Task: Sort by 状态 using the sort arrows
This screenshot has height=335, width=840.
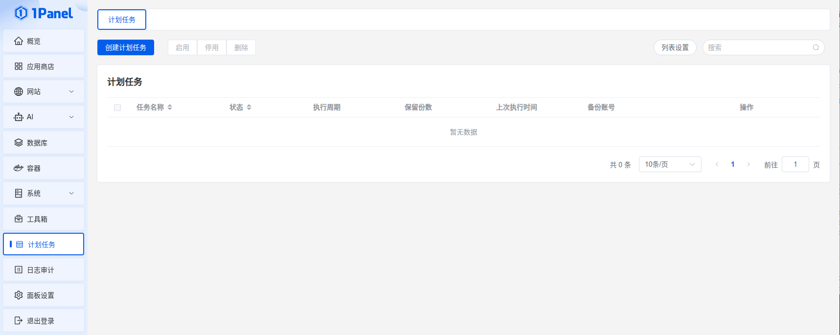Action: point(249,107)
